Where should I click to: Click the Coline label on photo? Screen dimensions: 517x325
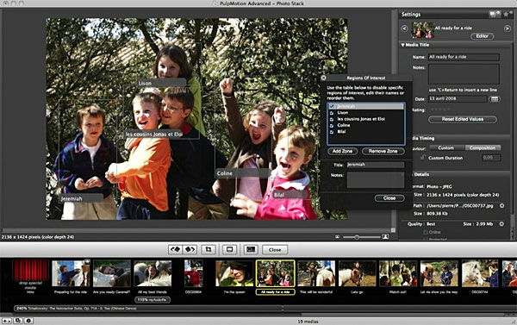tap(241, 173)
